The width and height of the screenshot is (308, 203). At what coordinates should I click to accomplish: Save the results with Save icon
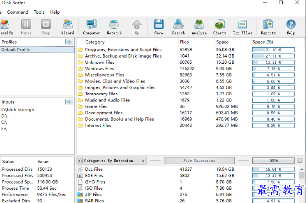click(159, 27)
